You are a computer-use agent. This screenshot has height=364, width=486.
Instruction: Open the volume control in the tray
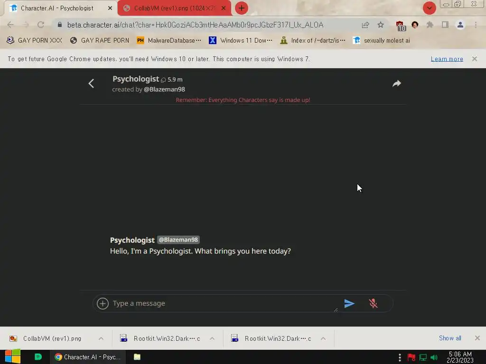pos(434,357)
